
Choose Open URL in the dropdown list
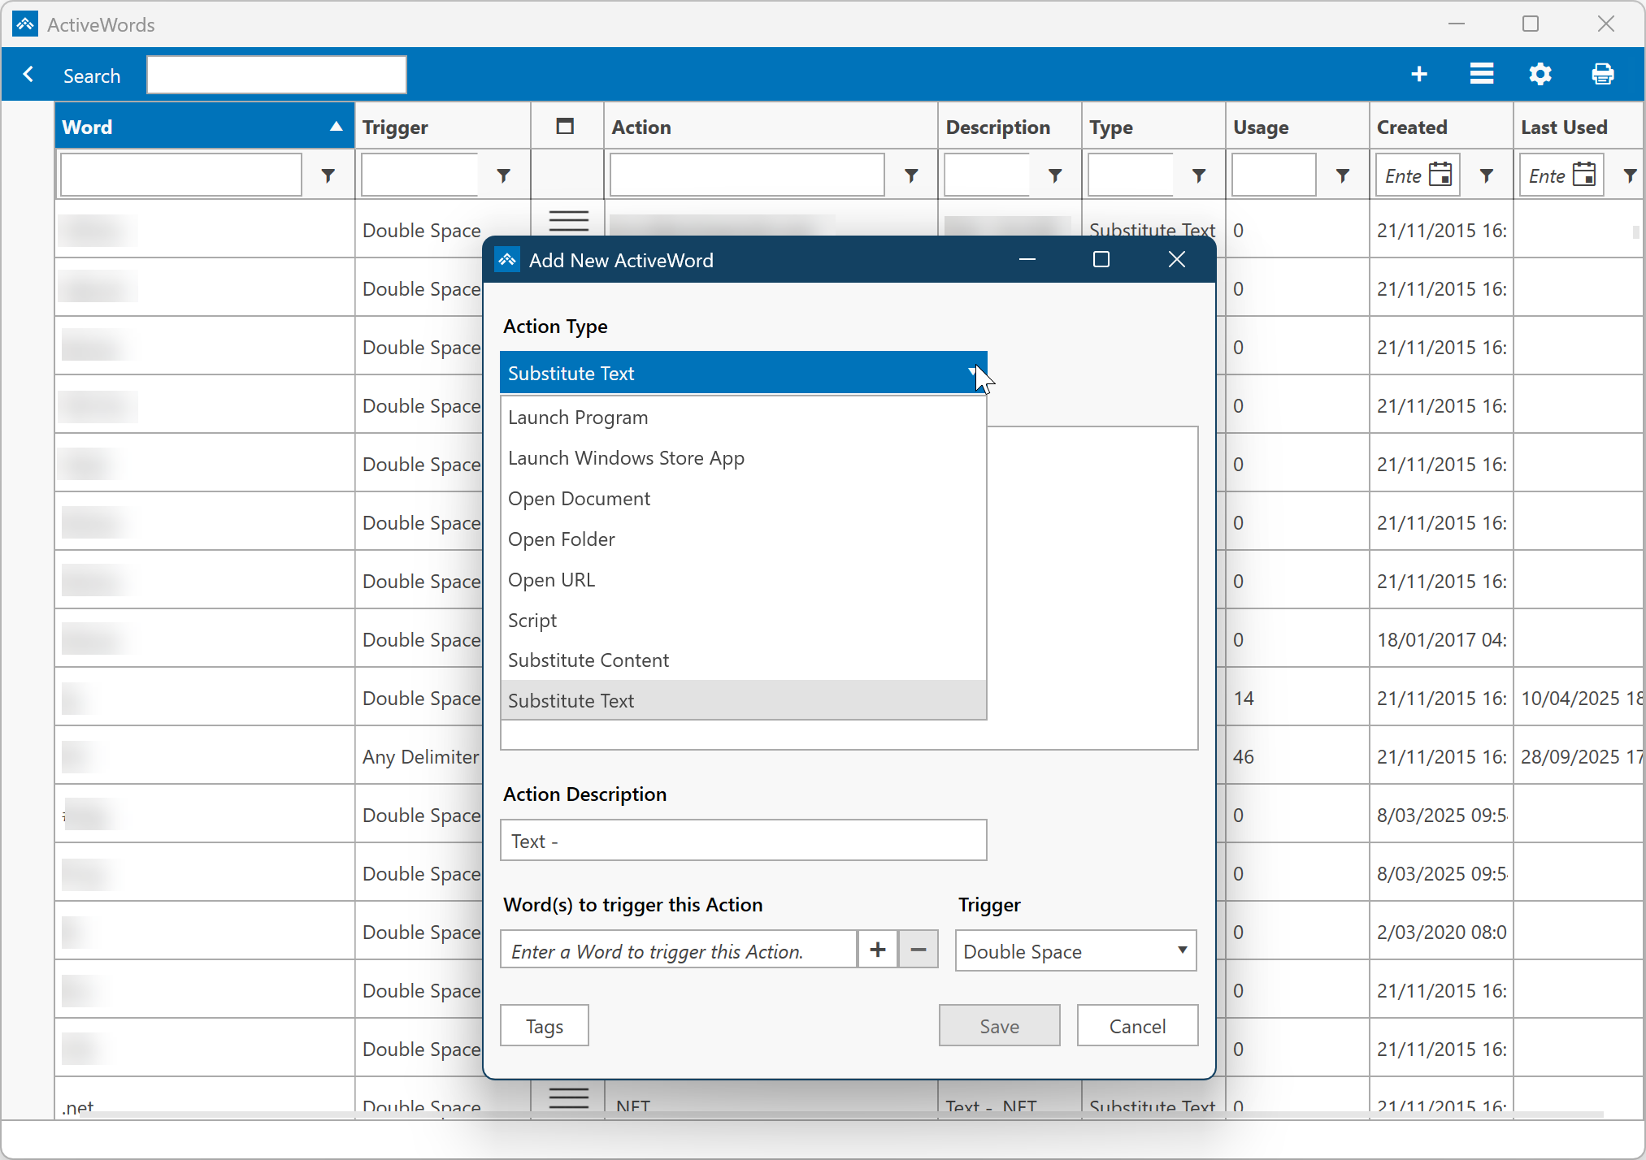pos(552,580)
